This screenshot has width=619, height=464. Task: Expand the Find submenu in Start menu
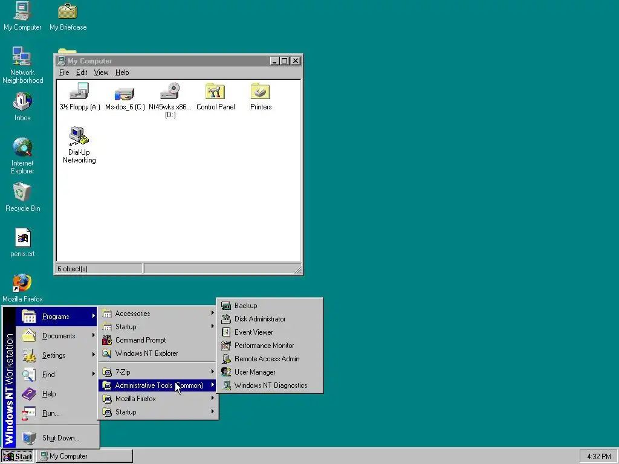(x=56, y=375)
